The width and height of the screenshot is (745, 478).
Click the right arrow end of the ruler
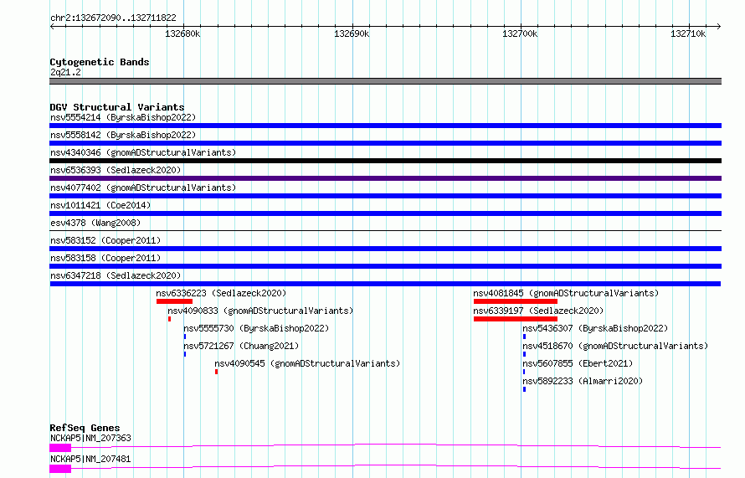click(719, 26)
